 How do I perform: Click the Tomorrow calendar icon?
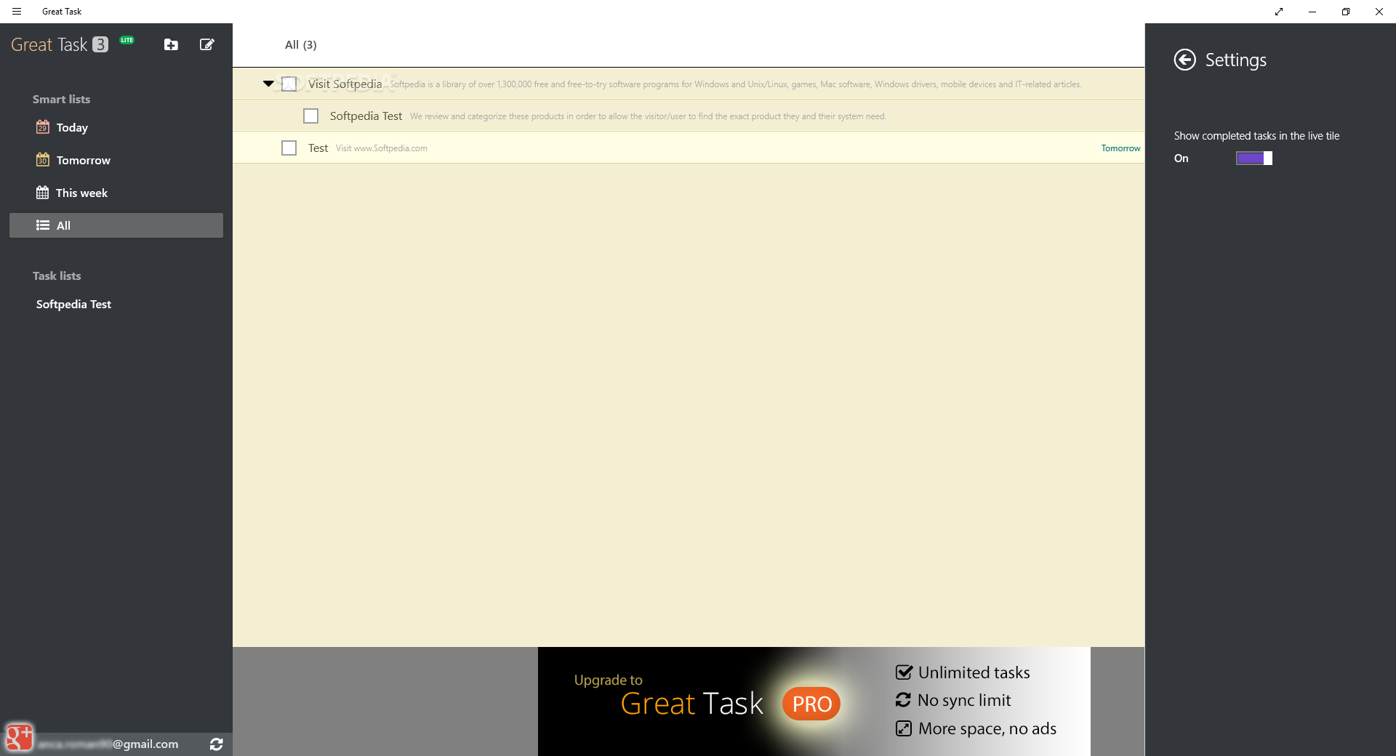coord(43,160)
